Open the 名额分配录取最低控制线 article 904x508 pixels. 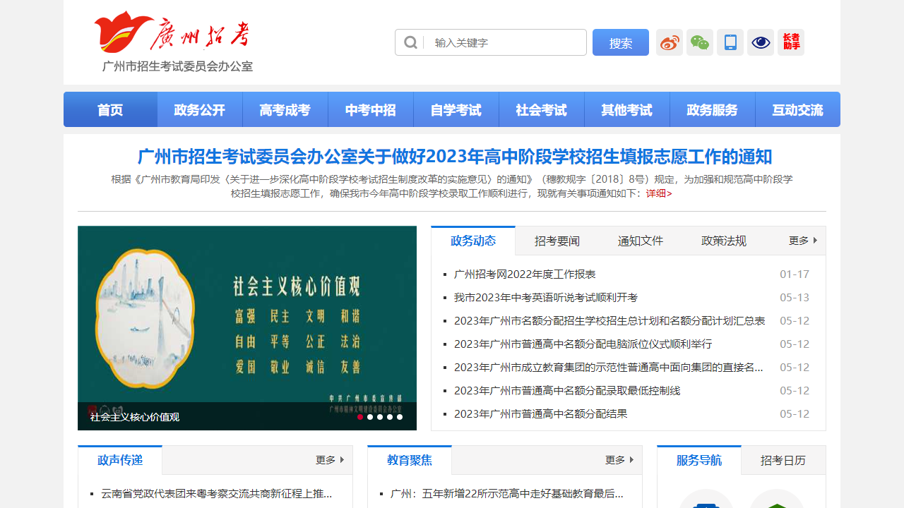567,391
